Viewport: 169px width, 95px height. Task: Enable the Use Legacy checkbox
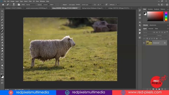point(68,5)
